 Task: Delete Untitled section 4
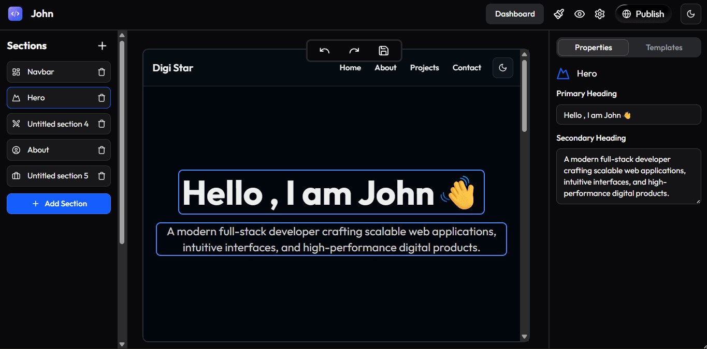pos(102,124)
